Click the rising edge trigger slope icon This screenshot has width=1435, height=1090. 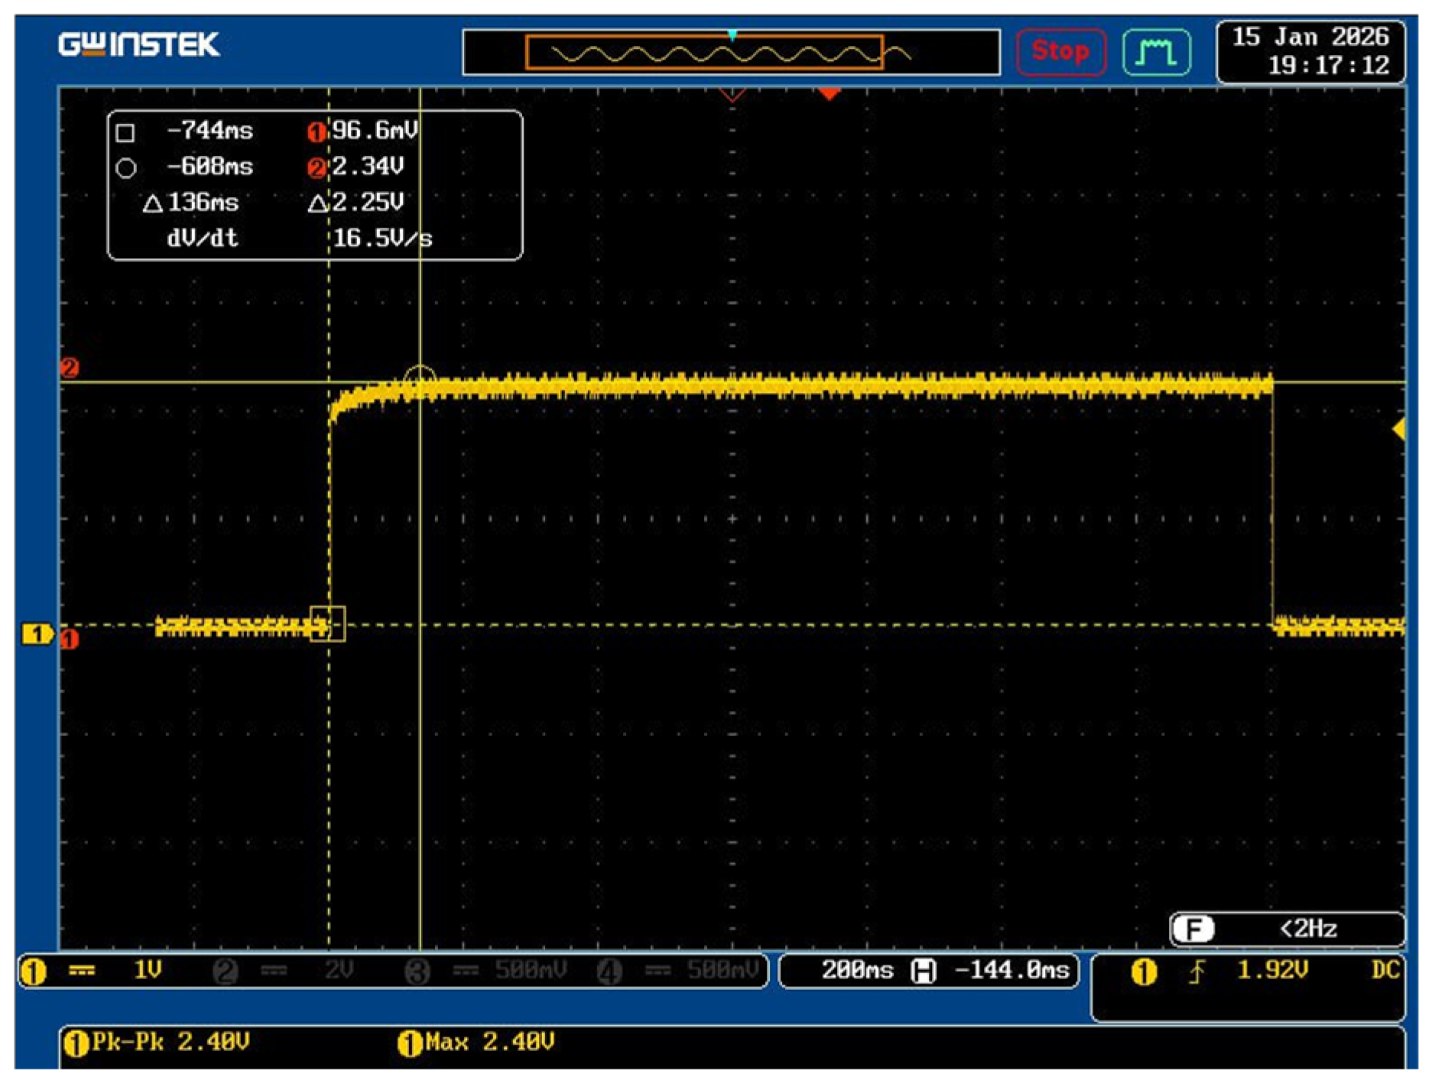click(1196, 972)
